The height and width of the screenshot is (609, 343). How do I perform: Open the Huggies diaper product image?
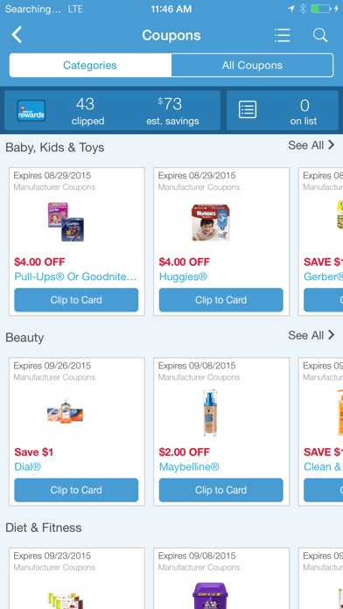(210, 222)
